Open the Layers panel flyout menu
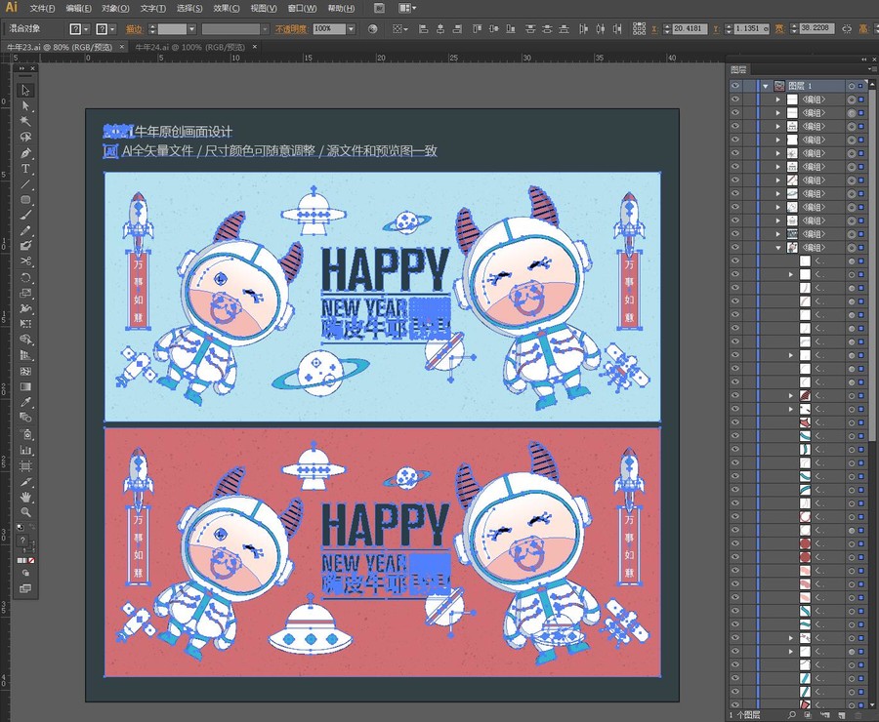 pos(873,69)
